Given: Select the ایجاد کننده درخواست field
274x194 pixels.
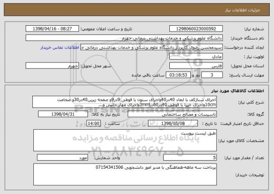Looking at the screenshot, I should pyautogui.click(x=151, y=47).
